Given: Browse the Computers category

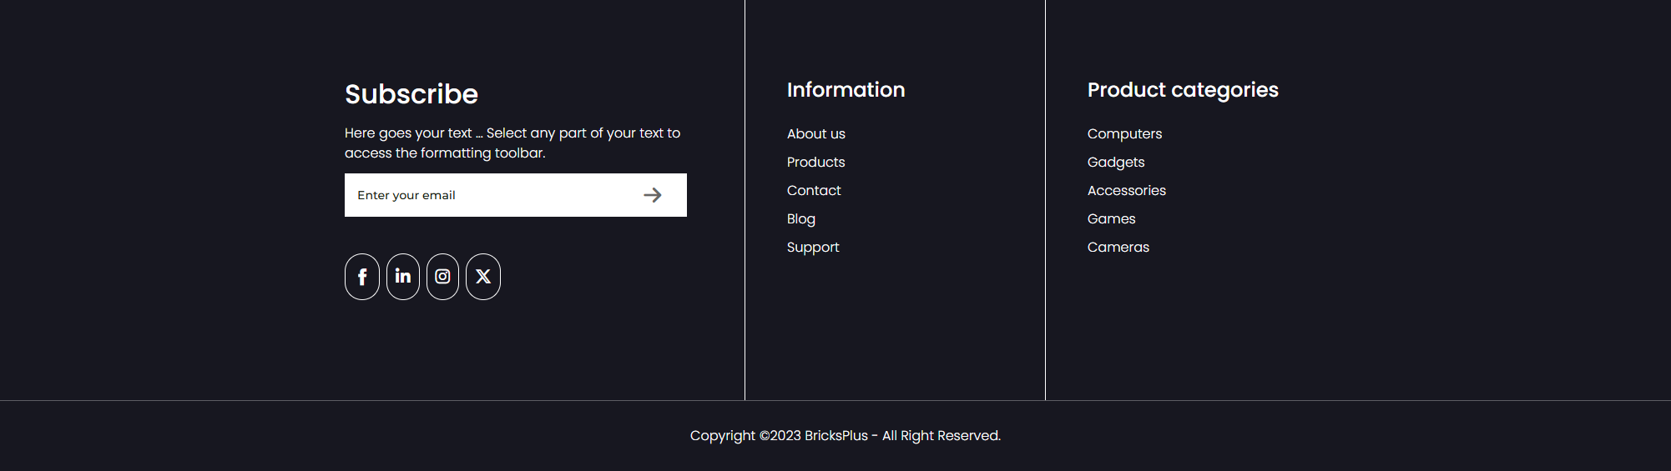Looking at the screenshot, I should pos(1124,134).
